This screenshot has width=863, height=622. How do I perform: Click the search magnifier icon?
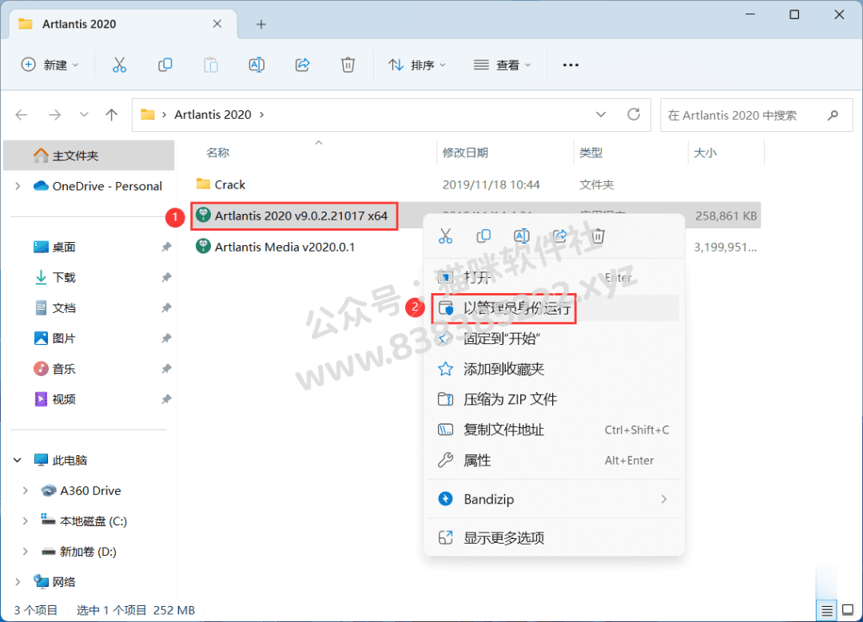833,115
